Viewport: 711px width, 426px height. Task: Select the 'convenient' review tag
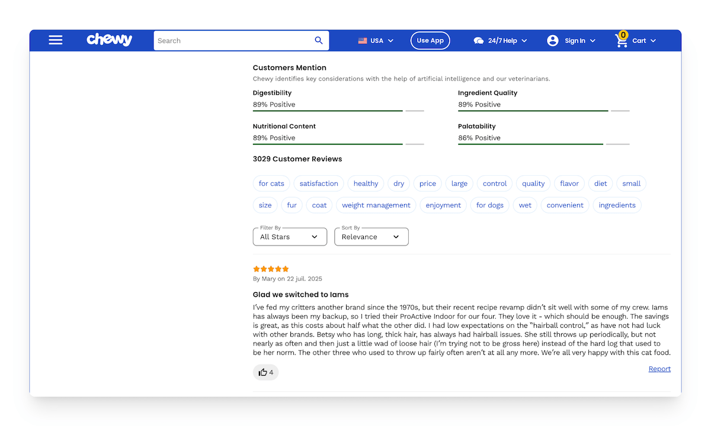pyautogui.click(x=565, y=205)
